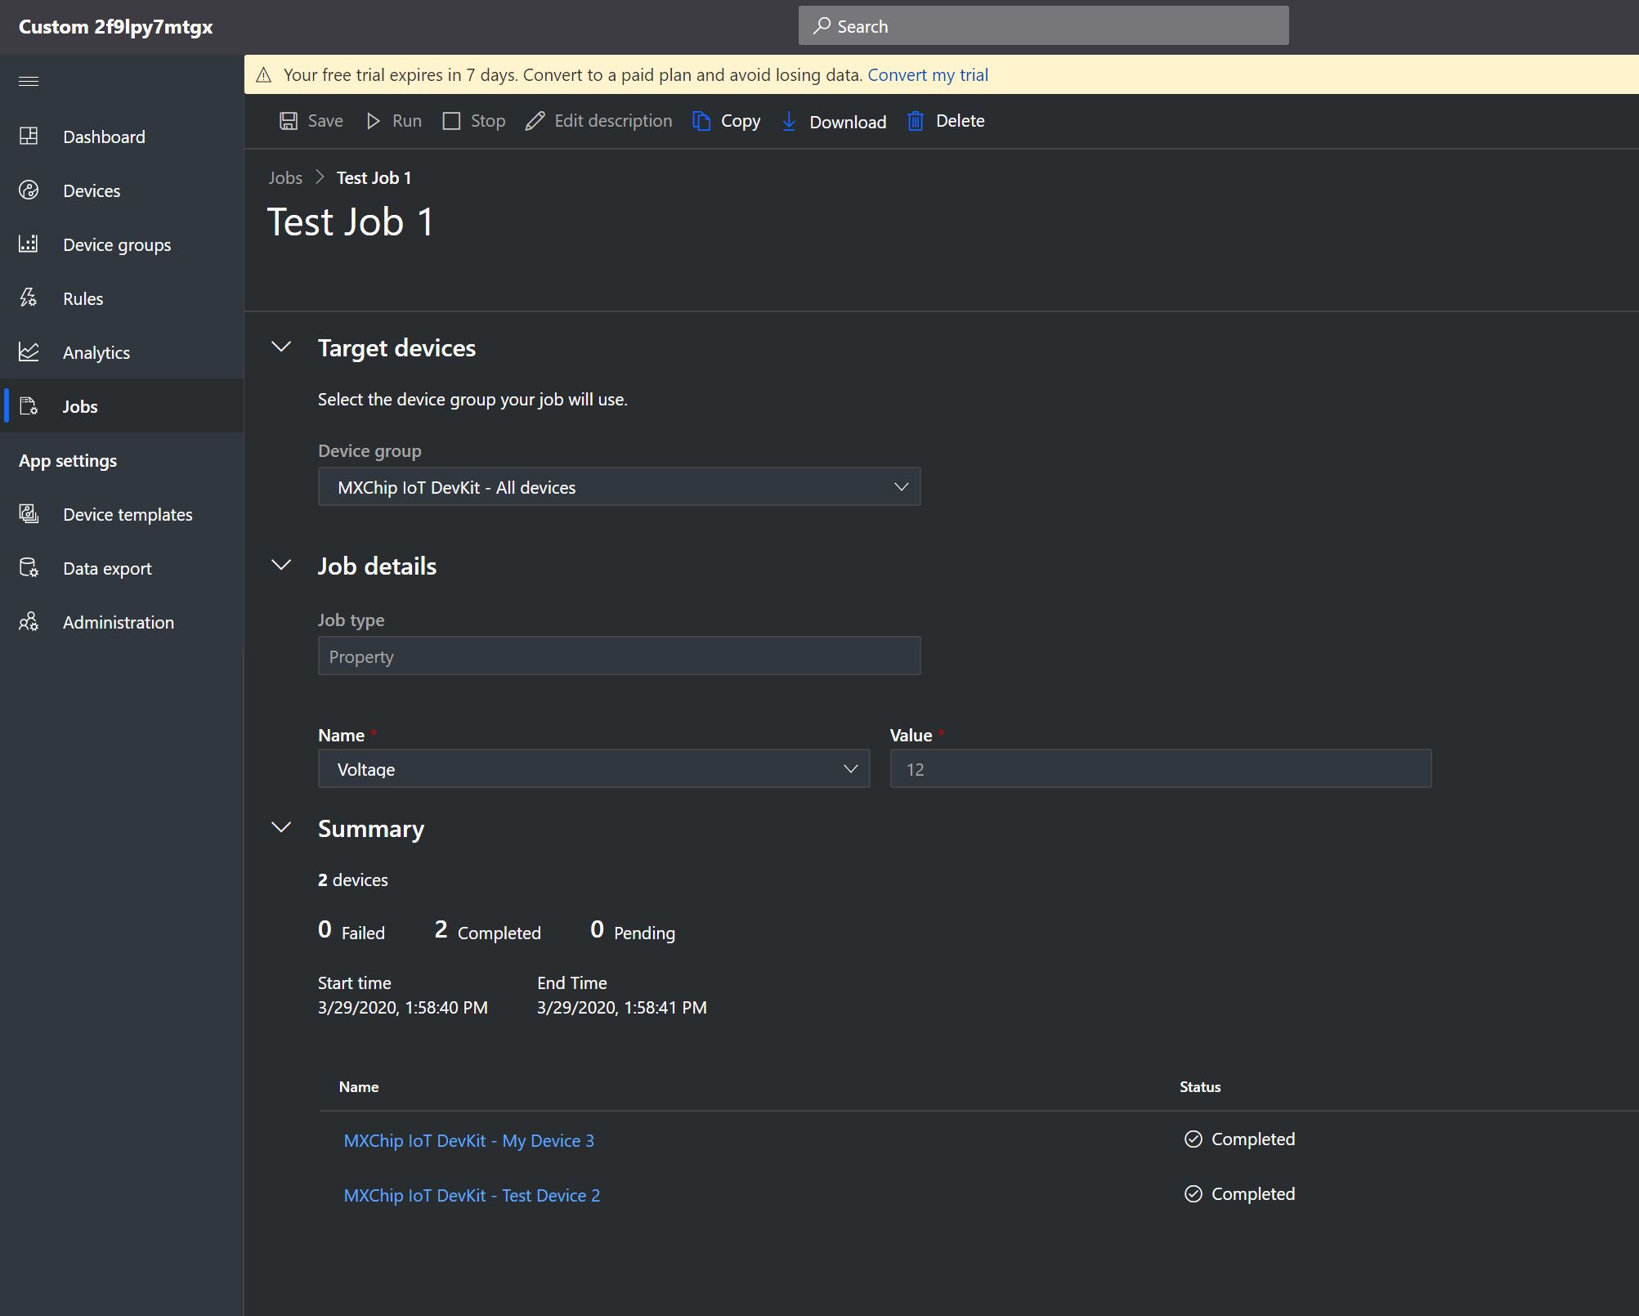Click the Download arrow icon

tap(789, 122)
